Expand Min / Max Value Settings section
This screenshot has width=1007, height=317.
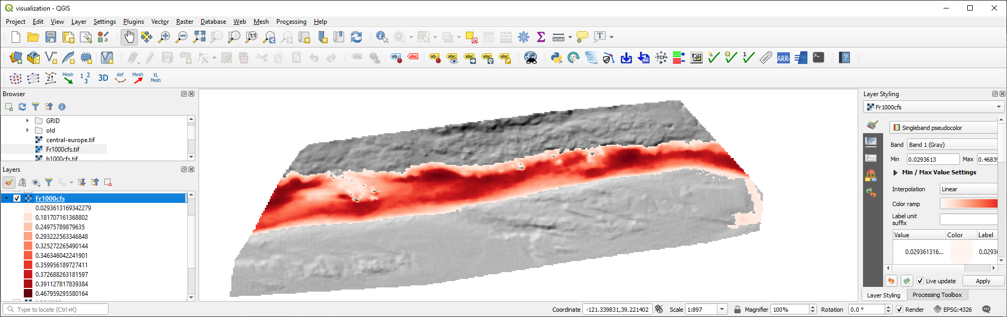(x=895, y=173)
